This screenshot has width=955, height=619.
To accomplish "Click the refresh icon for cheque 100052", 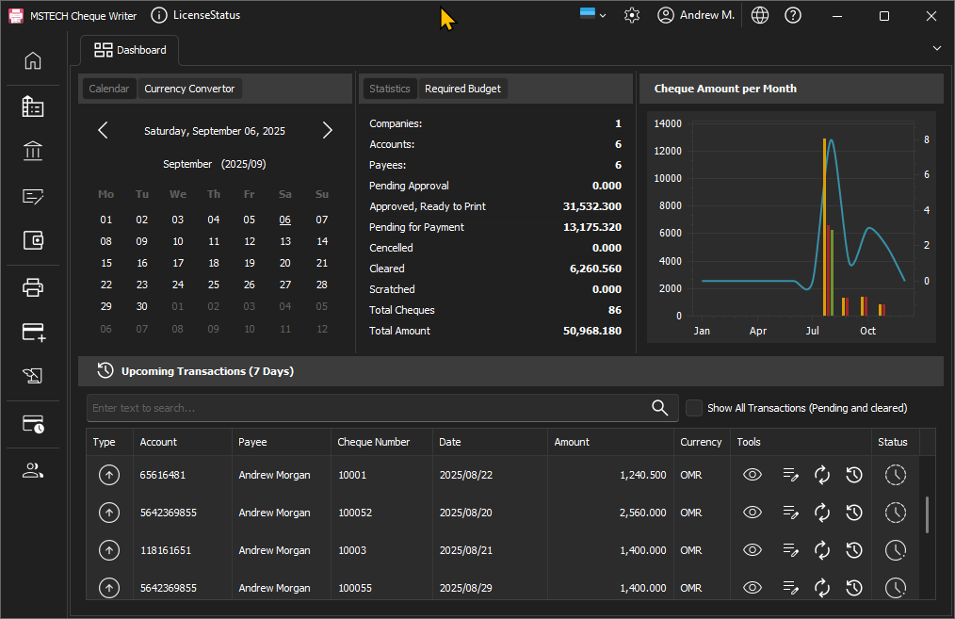I will pos(821,513).
